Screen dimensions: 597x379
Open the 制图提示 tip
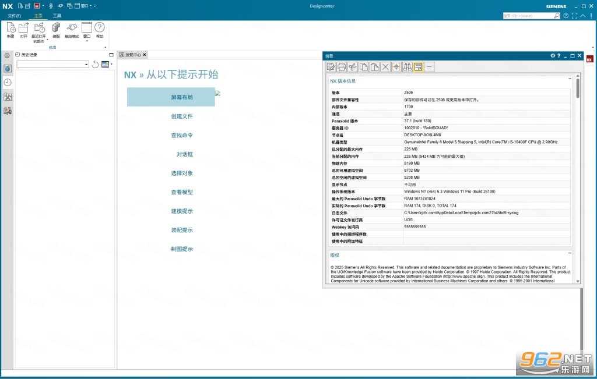coord(182,249)
